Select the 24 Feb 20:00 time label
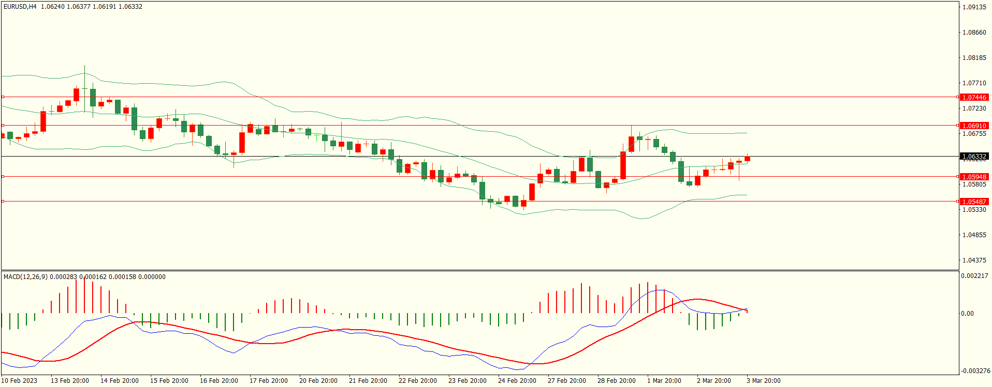 pos(517,381)
